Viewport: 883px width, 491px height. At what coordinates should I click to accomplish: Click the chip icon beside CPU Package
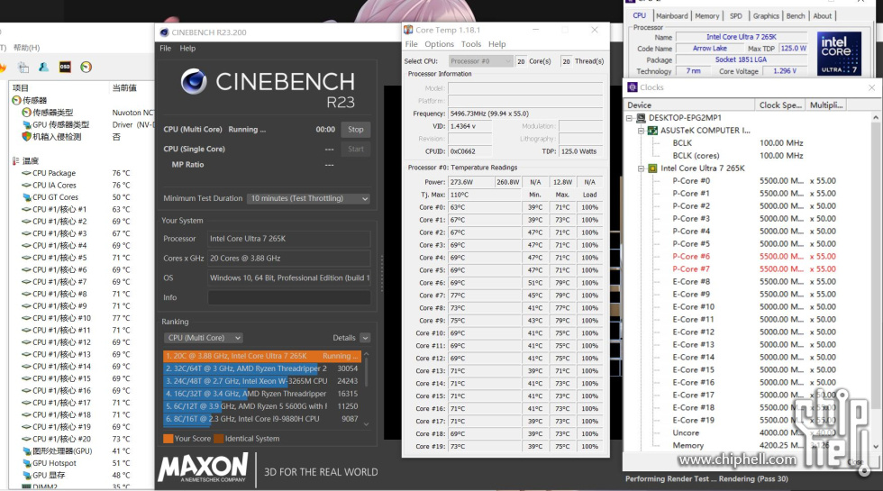click(26, 173)
